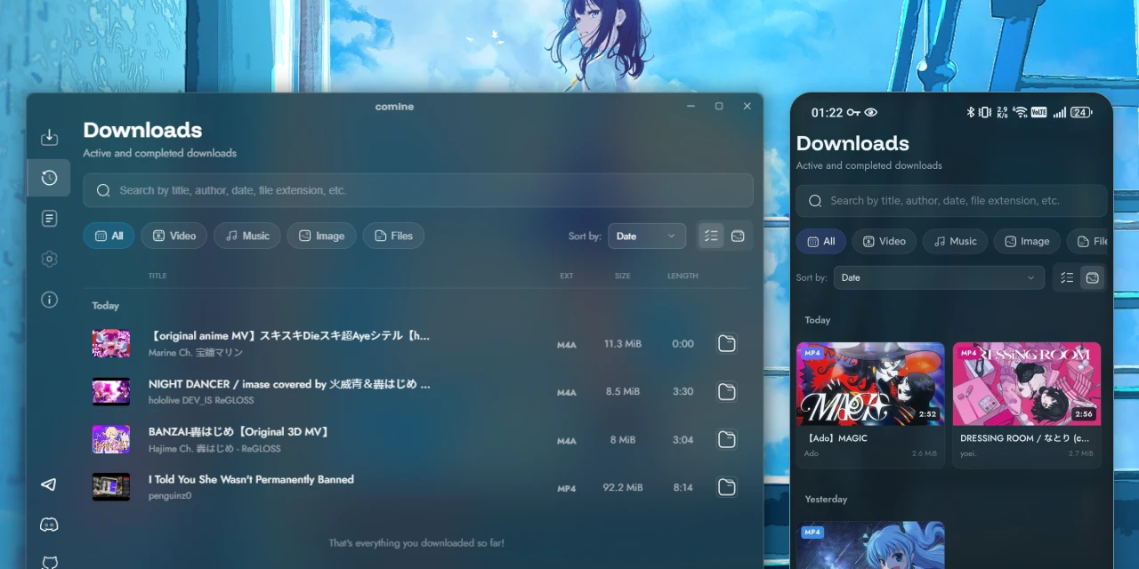Click the LENGTH column header
Image resolution: width=1139 pixels, height=569 pixels.
coord(683,276)
